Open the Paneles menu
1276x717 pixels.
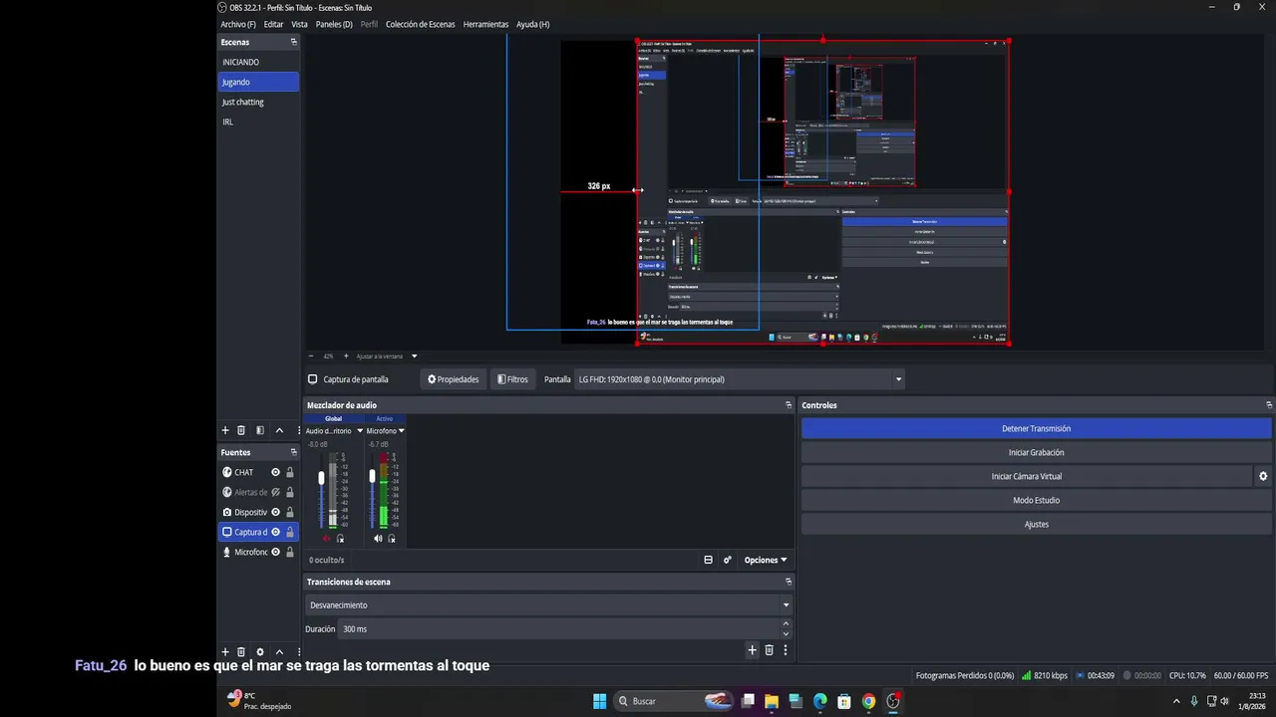click(334, 24)
